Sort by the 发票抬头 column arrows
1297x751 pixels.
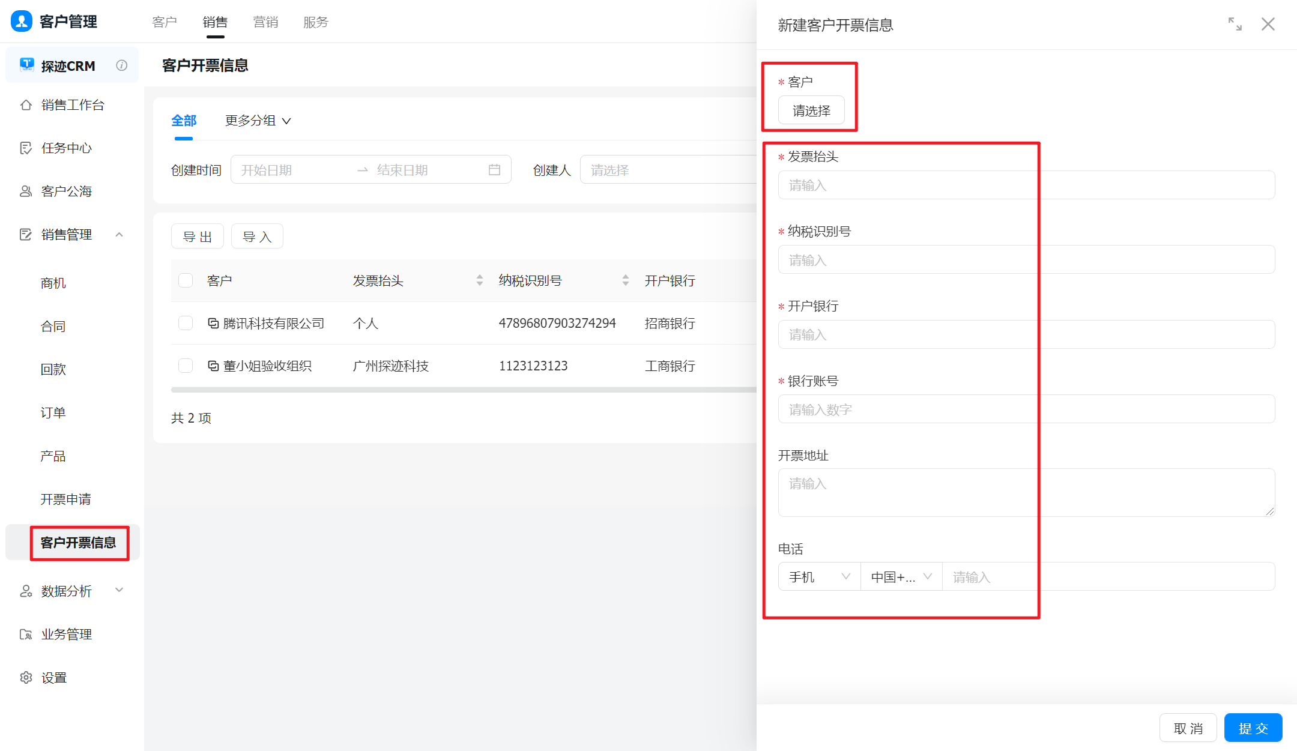[x=479, y=280]
